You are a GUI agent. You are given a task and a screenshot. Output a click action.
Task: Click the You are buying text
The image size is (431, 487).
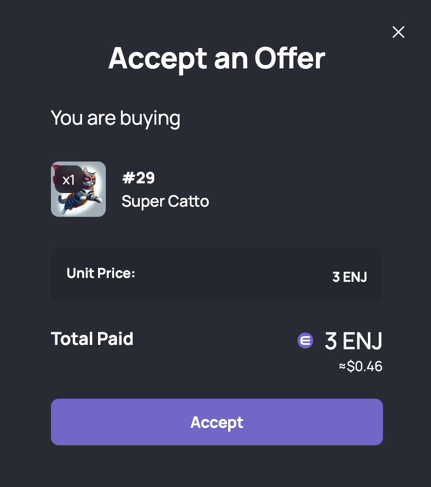[x=116, y=118]
